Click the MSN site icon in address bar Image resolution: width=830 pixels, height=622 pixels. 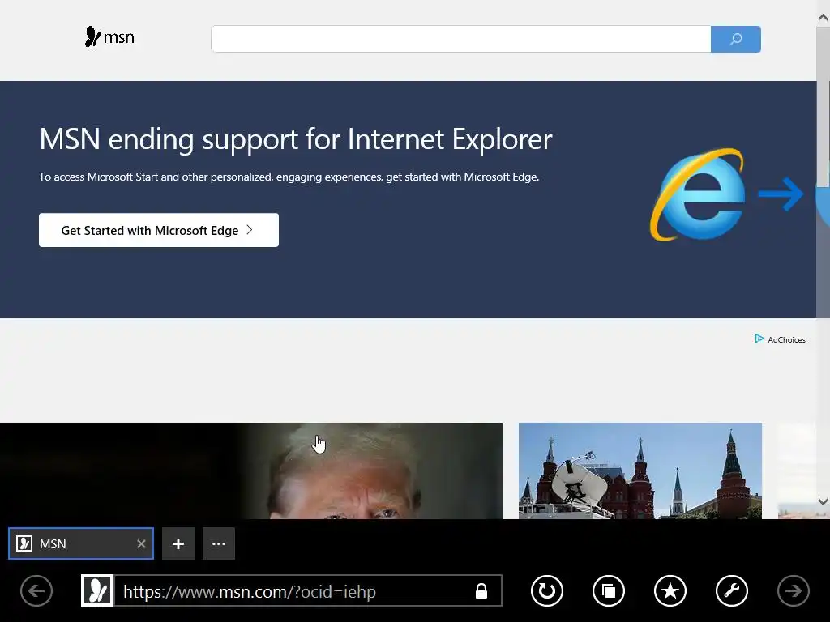pos(97,590)
